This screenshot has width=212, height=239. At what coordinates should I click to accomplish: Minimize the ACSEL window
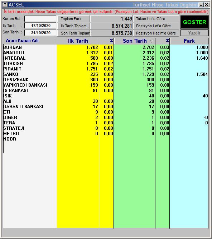coord(201,5)
